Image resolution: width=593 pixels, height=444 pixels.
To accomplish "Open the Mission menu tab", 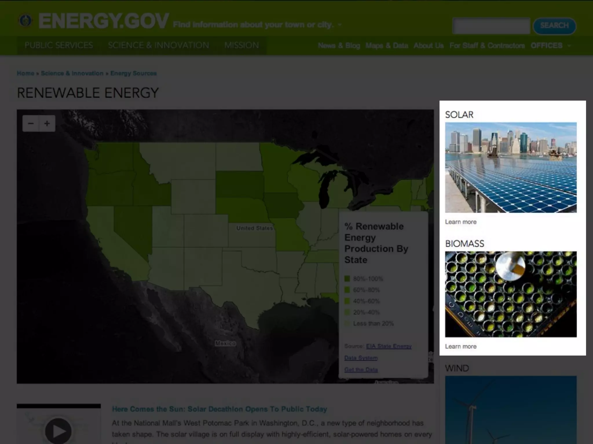I will [241, 45].
